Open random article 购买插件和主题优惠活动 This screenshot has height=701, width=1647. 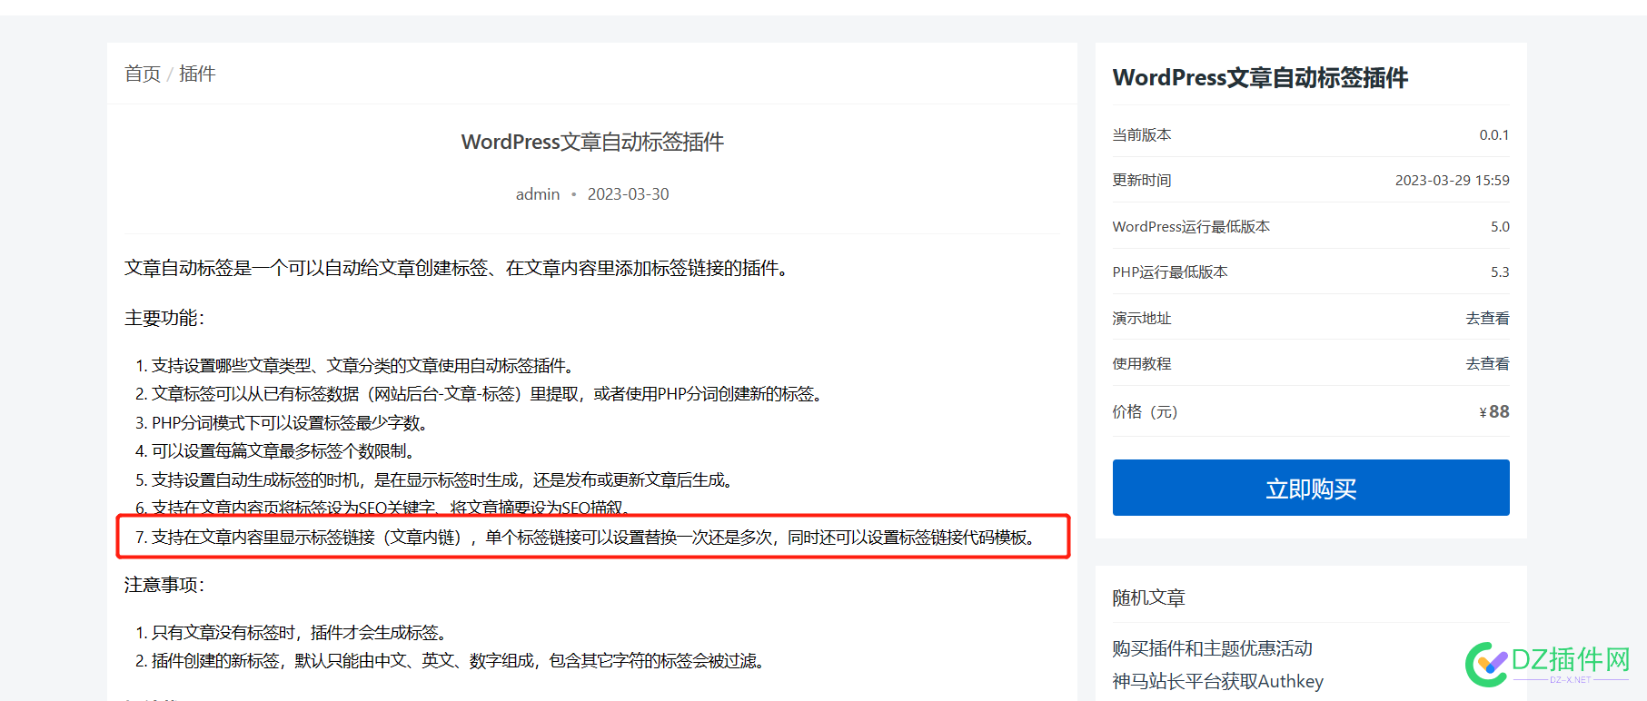coord(1212,648)
